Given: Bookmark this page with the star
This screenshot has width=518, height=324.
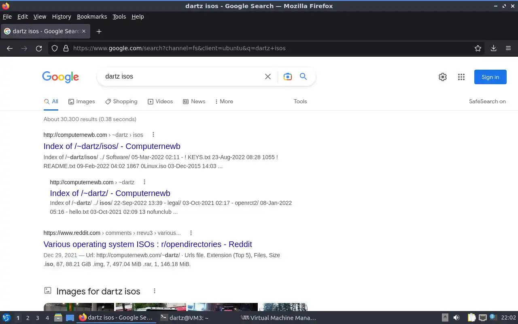Looking at the screenshot, I should point(478,48).
